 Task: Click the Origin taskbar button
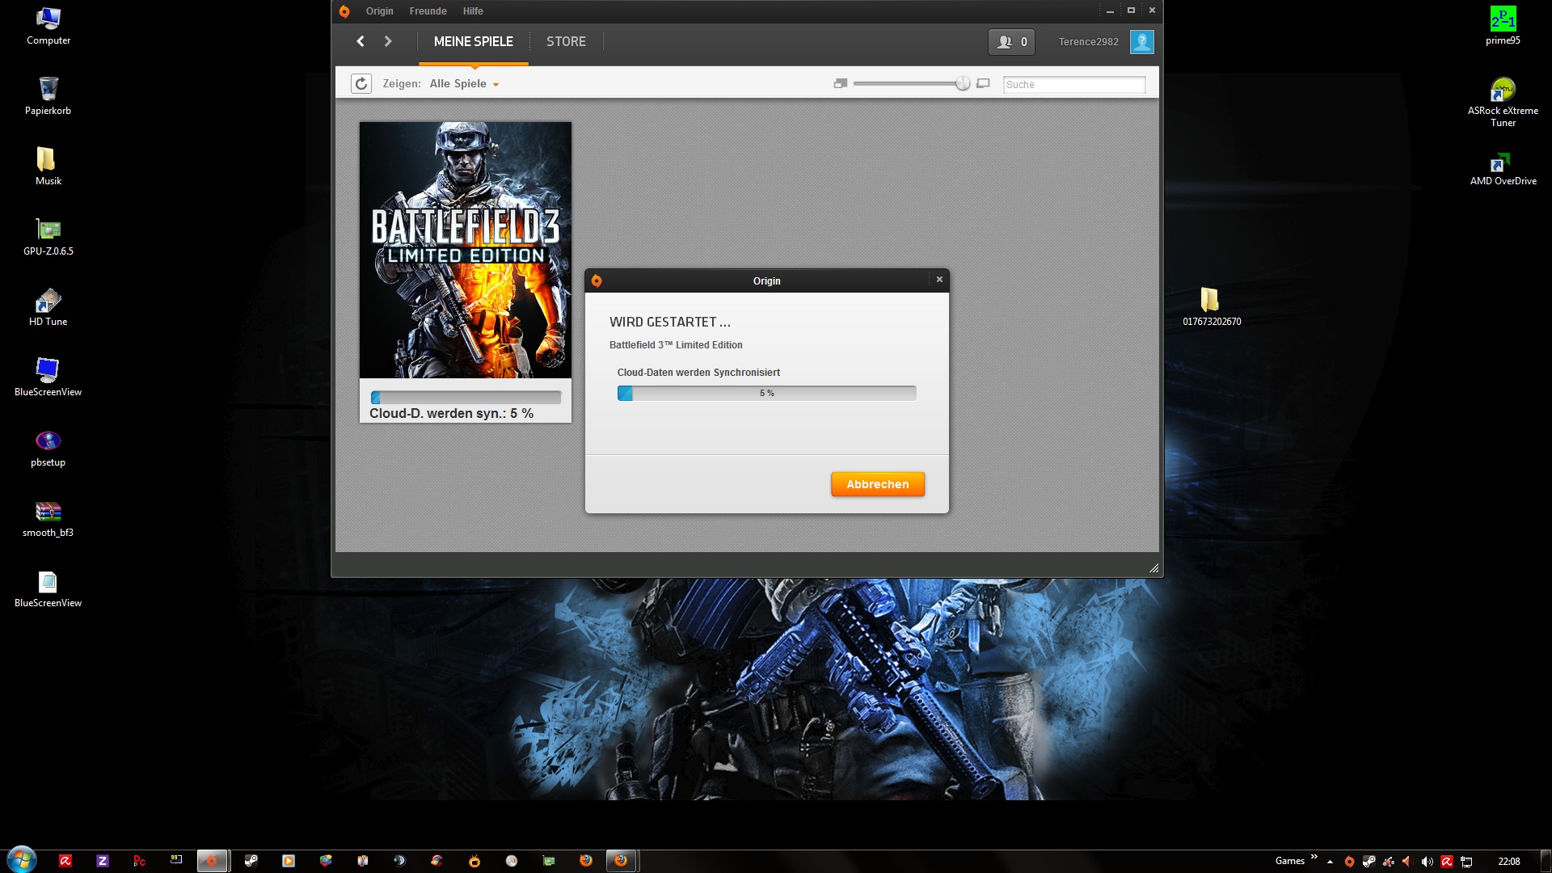click(x=213, y=861)
